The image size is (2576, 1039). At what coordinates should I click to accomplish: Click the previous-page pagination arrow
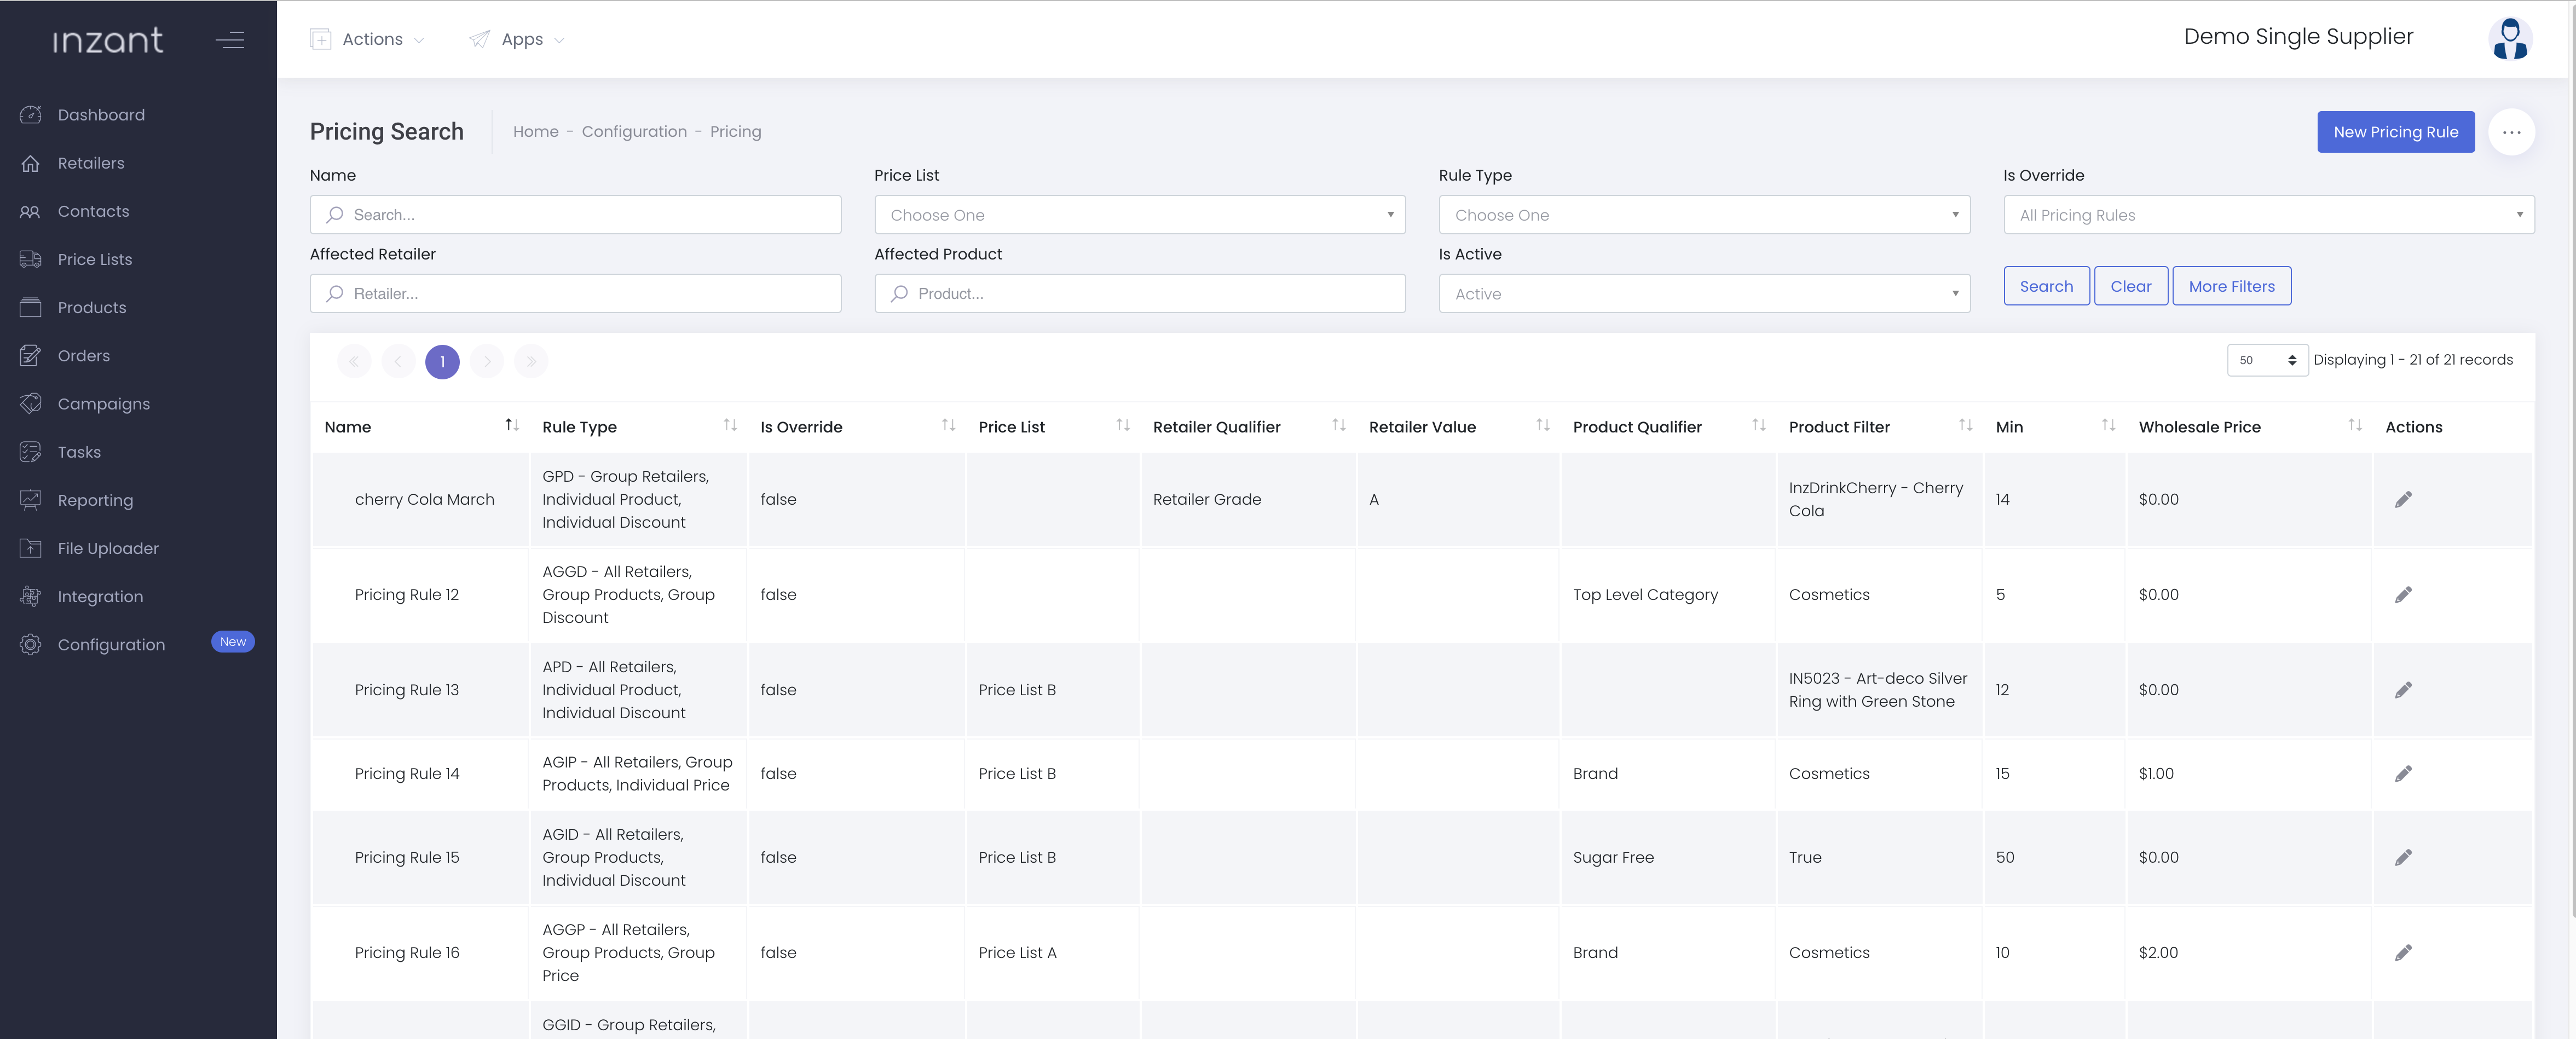click(x=398, y=361)
